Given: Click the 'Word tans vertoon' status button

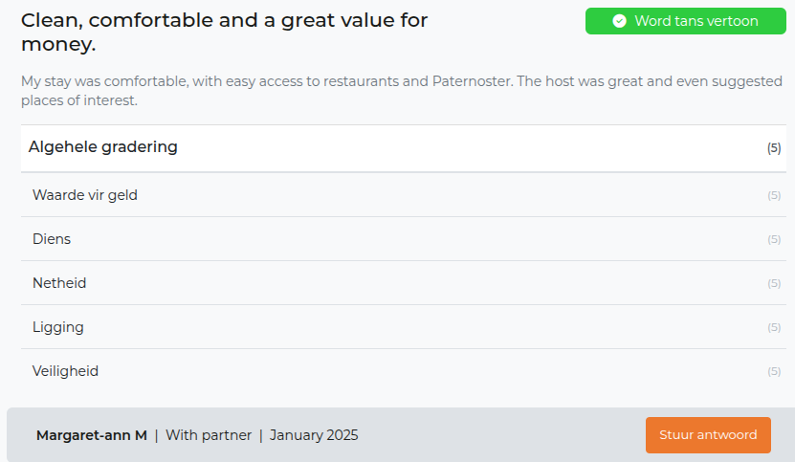Looking at the screenshot, I should coord(685,21).
